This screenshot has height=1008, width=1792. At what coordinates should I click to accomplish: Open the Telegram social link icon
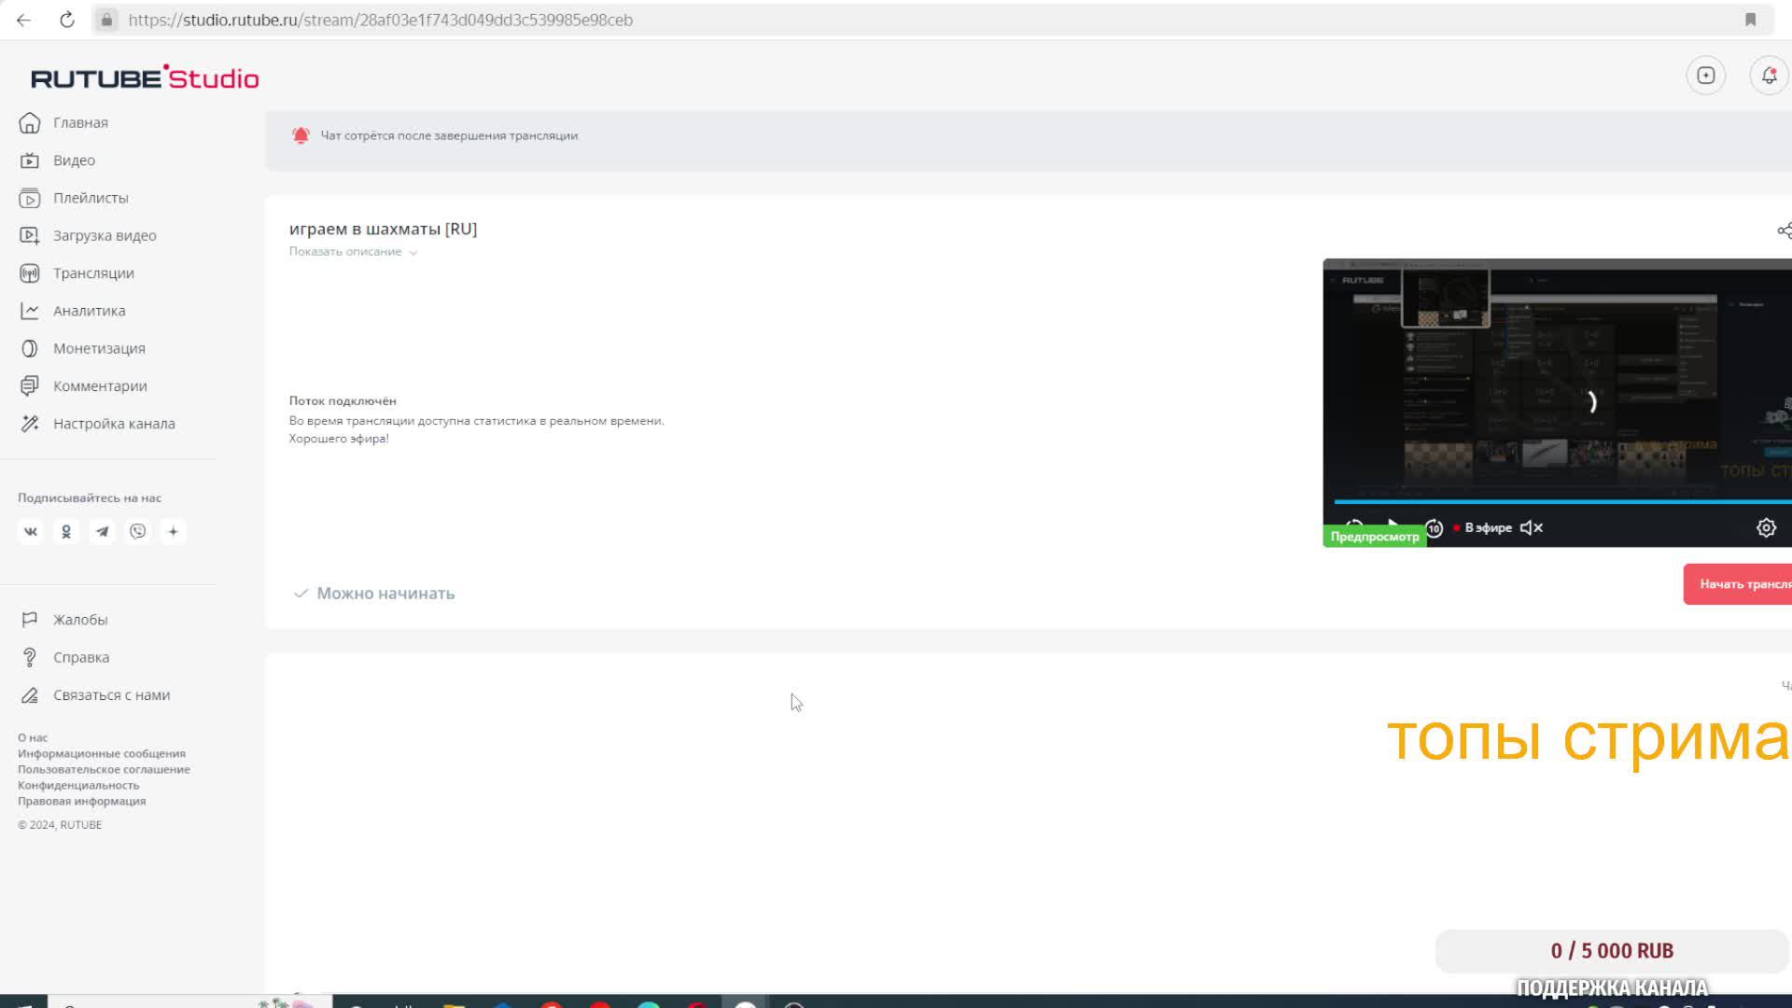102,531
